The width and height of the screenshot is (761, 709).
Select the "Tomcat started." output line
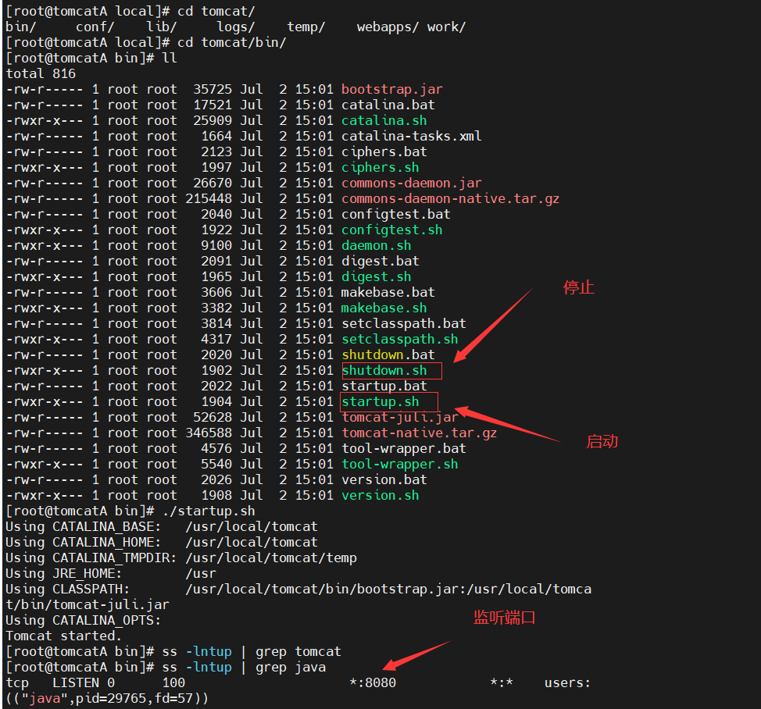click(63, 636)
